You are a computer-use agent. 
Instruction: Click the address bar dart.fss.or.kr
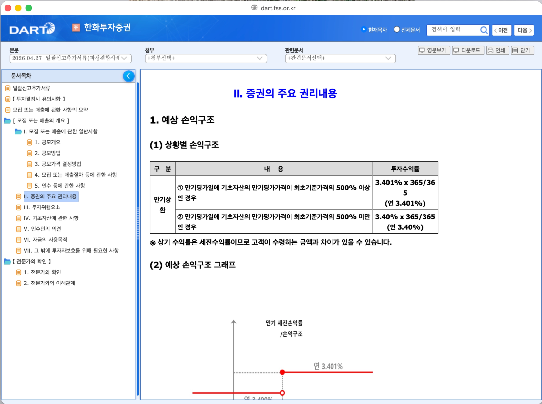coord(278,8)
